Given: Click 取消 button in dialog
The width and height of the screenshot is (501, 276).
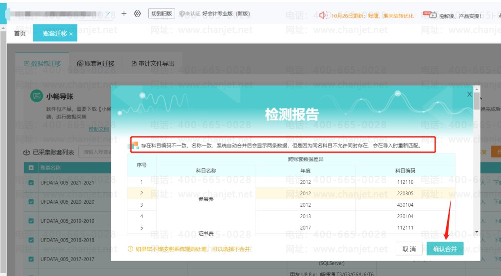Looking at the screenshot, I should click(409, 249).
